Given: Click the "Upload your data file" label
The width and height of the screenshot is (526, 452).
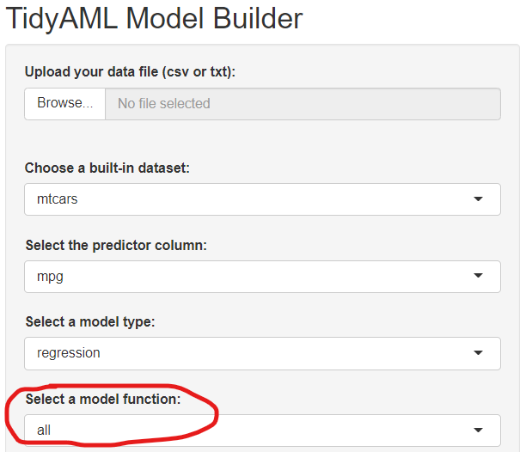Looking at the screenshot, I should [130, 71].
